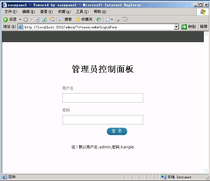The height and width of the screenshot is (181, 210).
Task: Click the Edit page toolbar icon
Action: pyautogui.click(x=125, y=19)
